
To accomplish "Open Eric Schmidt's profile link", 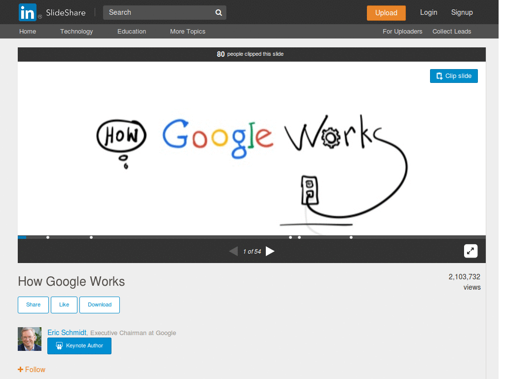I will point(67,333).
